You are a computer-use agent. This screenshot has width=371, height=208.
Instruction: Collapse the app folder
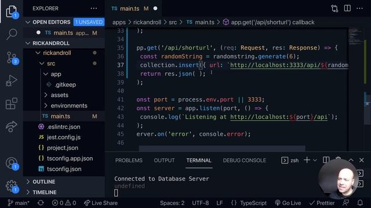[x=46, y=74]
